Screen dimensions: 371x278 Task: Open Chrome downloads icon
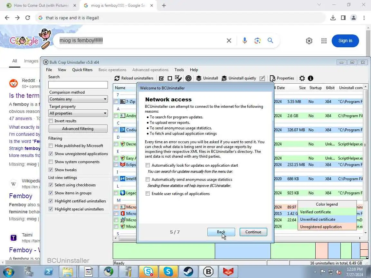coord(333,18)
